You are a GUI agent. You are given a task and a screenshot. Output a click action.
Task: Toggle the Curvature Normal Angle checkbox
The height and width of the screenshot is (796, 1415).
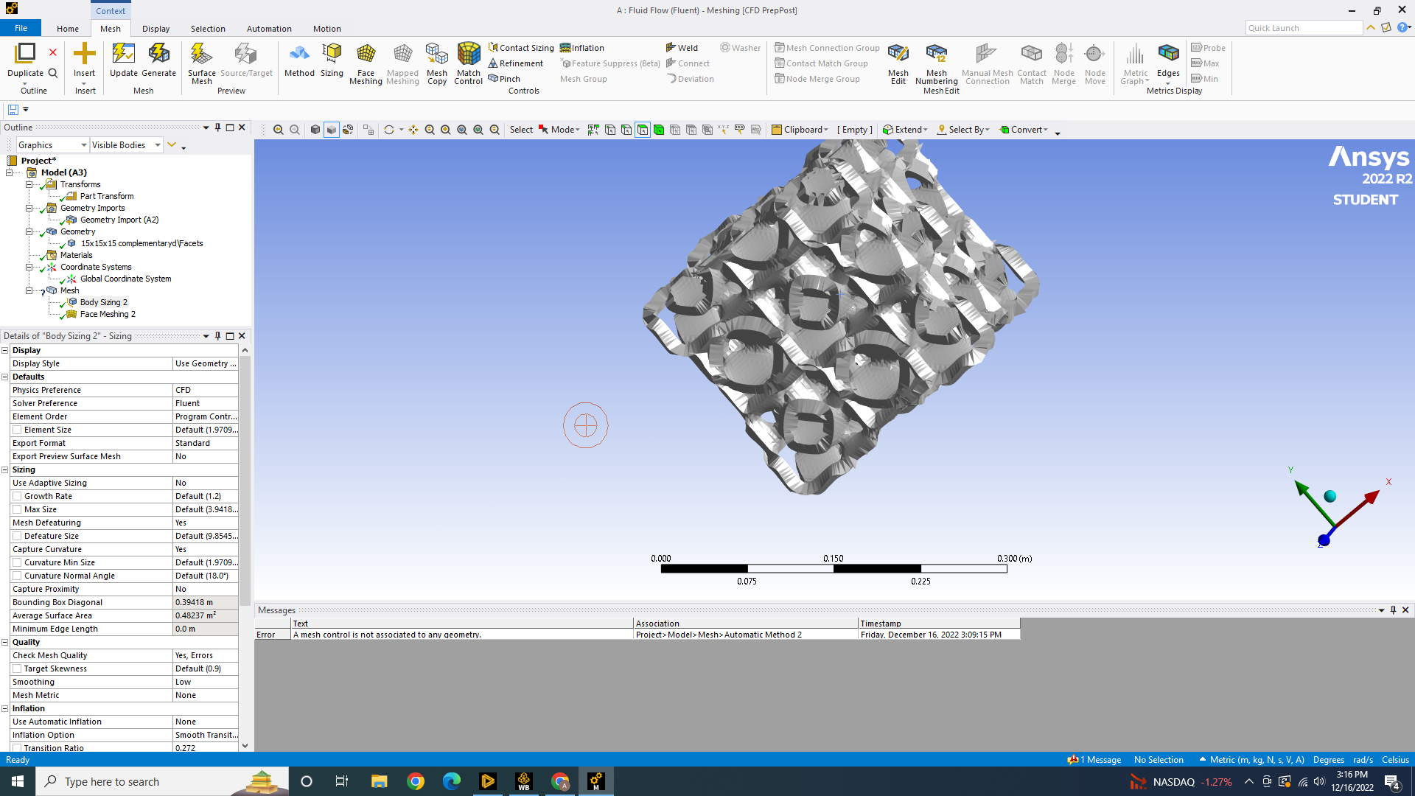[x=17, y=576]
